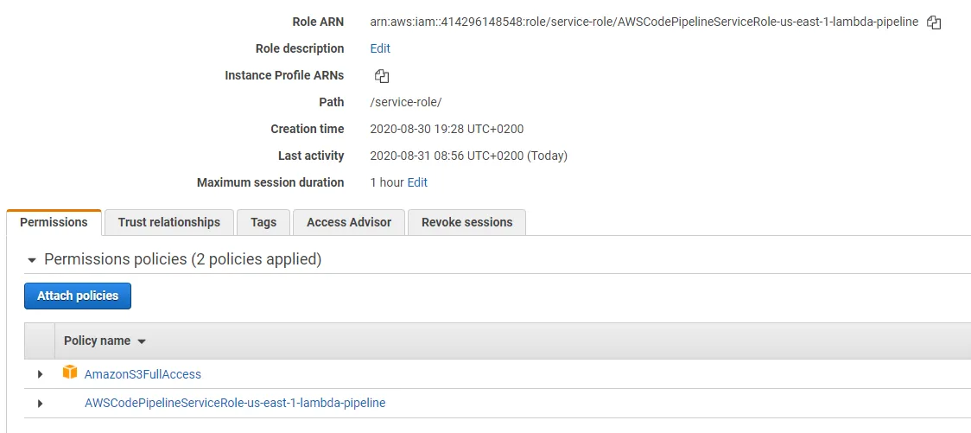Screen dimensions: 971x433
Task: Click the Instance Profile ARNs label
Action: coord(284,75)
